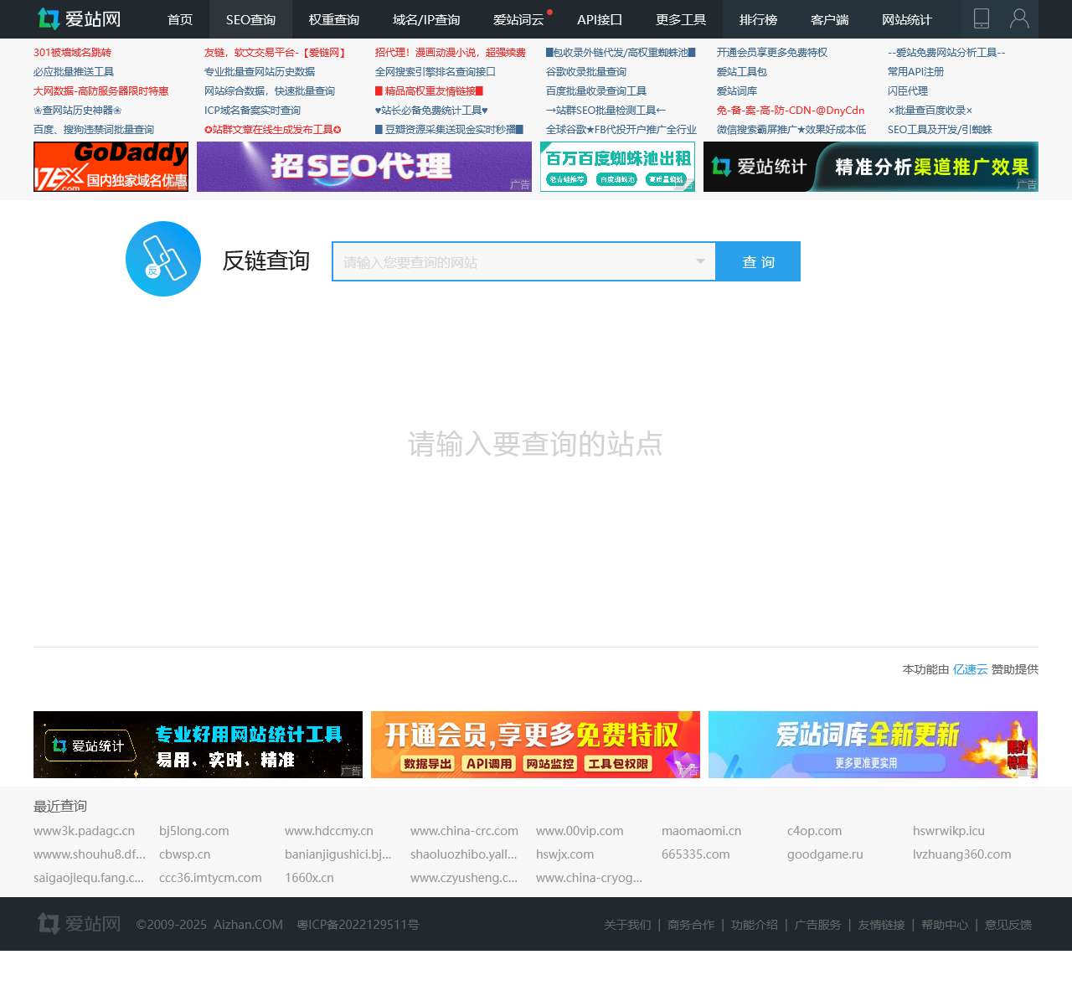The height and width of the screenshot is (1001, 1072).
Task: Select recent query ccc36.imtycm.com
Action: coord(210,878)
